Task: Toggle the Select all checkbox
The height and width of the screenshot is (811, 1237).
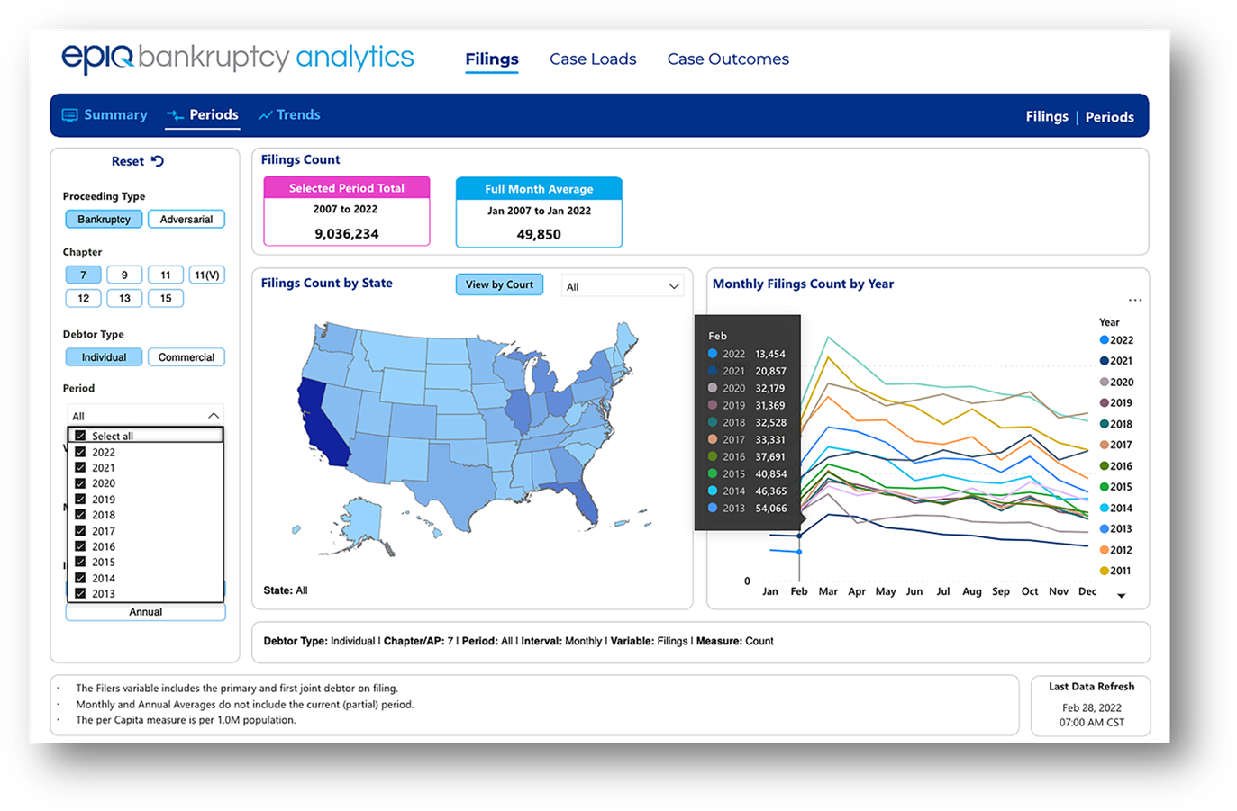Action: click(x=81, y=436)
